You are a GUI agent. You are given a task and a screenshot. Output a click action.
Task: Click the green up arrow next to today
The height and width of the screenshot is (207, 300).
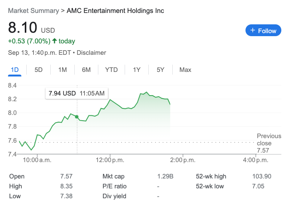[55, 41]
